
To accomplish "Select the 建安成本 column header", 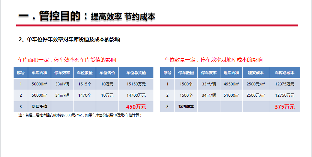I will pyautogui.click(x=256, y=73).
